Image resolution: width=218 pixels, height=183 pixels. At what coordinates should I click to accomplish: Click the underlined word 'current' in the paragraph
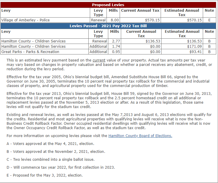(99, 60)
